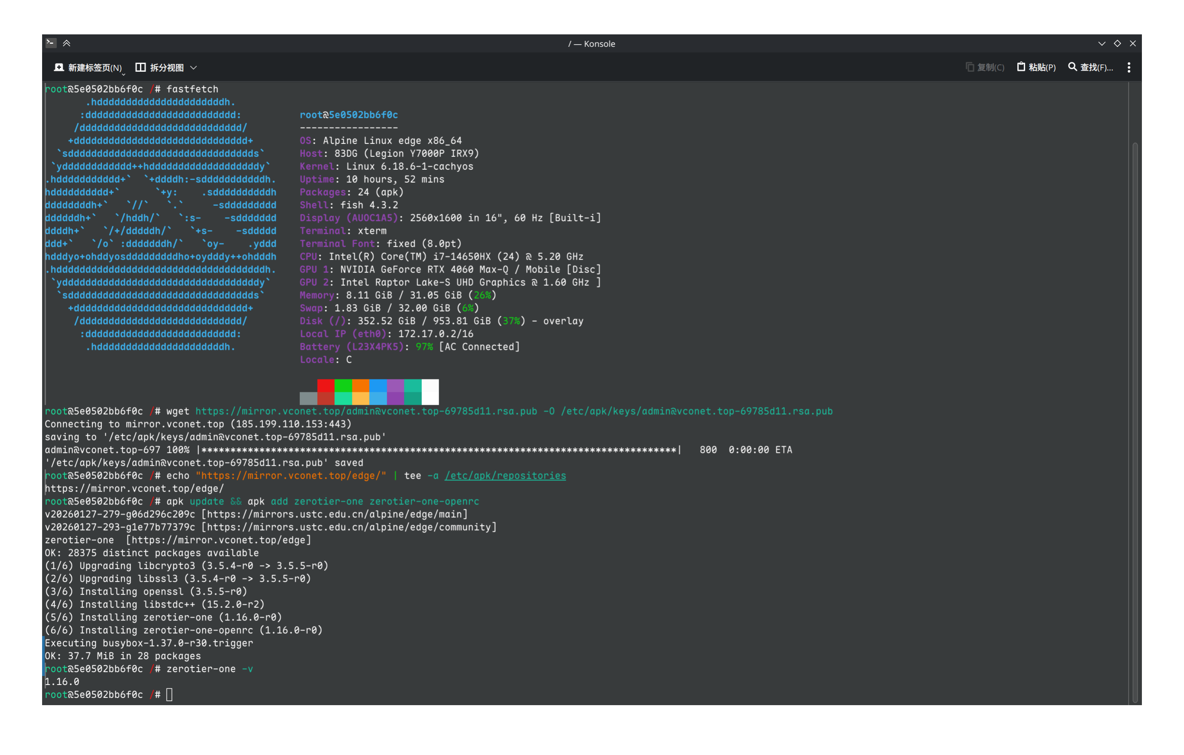Expand the split view chevron dropdown

pyautogui.click(x=194, y=67)
